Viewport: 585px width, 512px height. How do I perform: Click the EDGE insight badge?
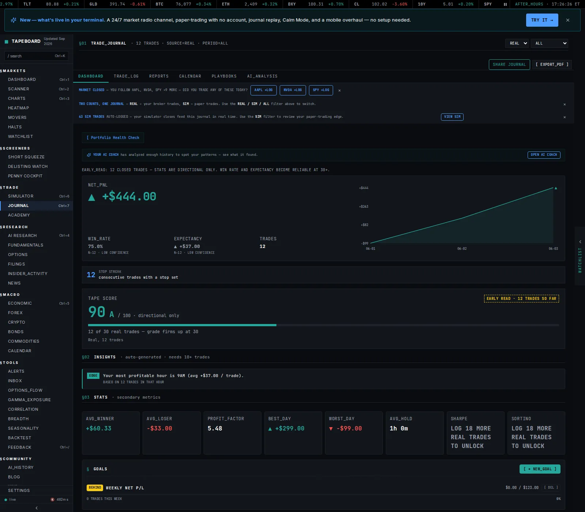click(x=93, y=376)
